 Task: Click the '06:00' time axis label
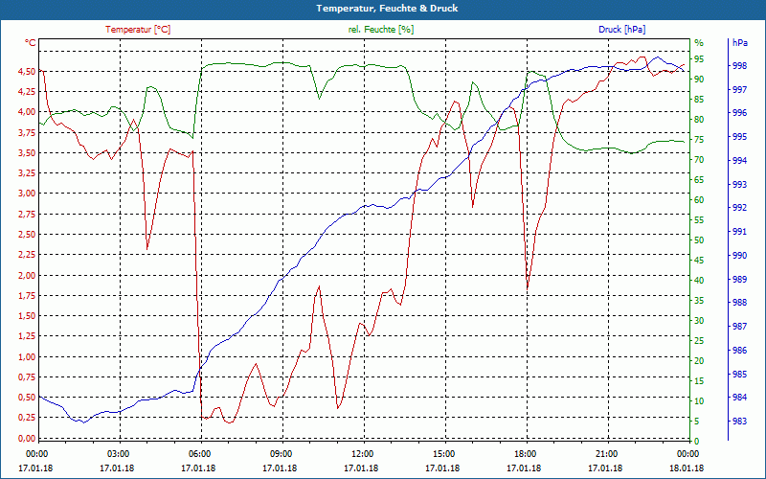pos(199,453)
